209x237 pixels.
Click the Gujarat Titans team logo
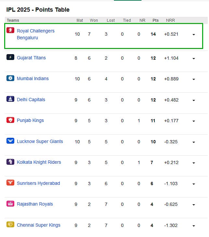(10, 57)
